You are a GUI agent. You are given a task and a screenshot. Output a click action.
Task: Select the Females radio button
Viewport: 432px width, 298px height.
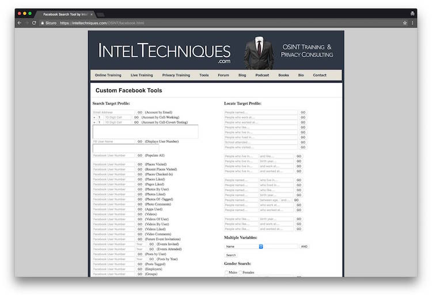coord(241,273)
